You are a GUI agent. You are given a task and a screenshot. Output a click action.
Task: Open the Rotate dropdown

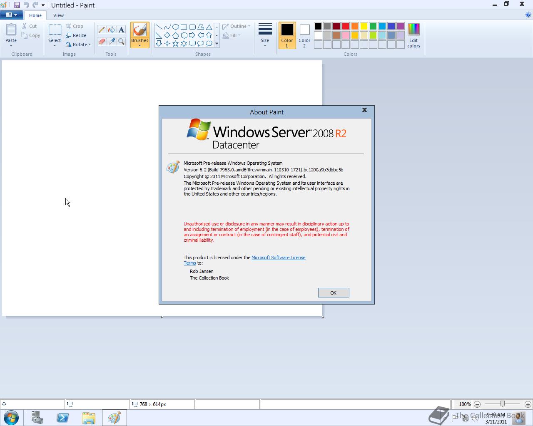[x=78, y=45]
